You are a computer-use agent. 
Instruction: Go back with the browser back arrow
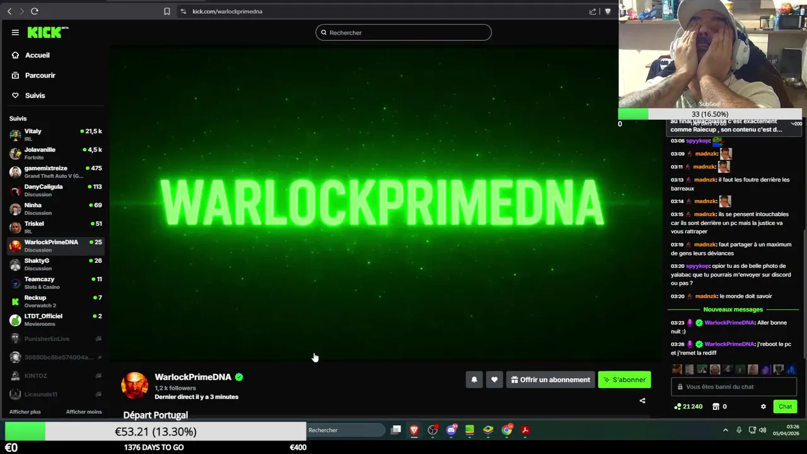click(9, 11)
